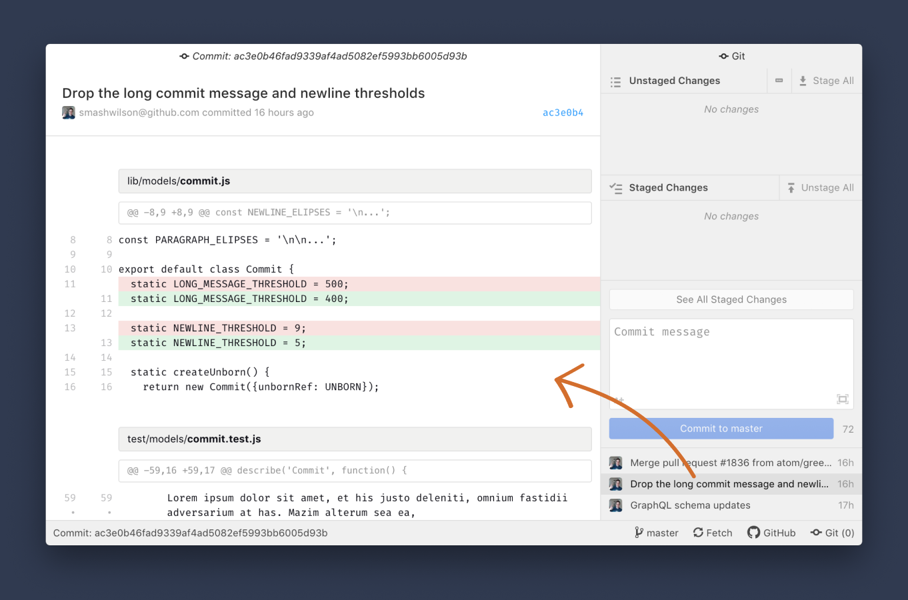Click the Git commit icon in status bar

coord(817,532)
